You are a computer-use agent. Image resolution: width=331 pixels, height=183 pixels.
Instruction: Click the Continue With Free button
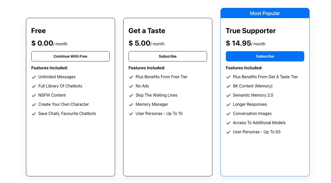pos(70,56)
